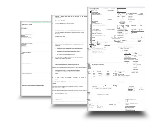Open the middle questionnaire document page
152x124 pixels.
(69, 59)
